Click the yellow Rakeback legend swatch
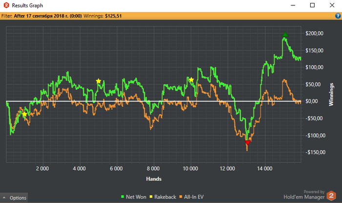The height and width of the screenshot is (203, 342). click(x=150, y=197)
